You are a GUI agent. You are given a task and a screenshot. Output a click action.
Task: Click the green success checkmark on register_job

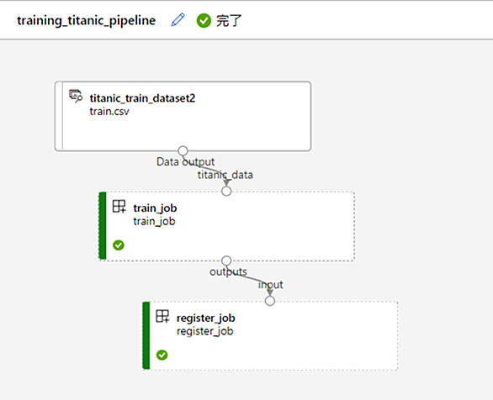[x=162, y=355]
